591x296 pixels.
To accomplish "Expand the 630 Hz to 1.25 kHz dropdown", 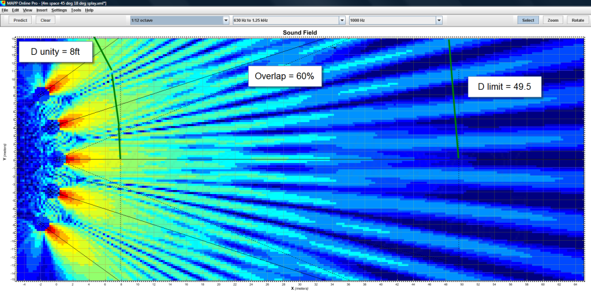I will coord(342,20).
